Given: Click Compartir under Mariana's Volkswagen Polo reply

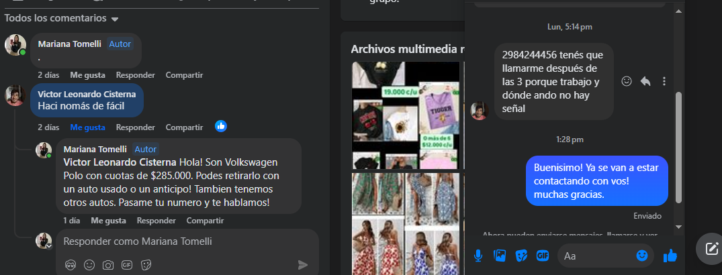Looking at the screenshot, I should coord(205,220).
